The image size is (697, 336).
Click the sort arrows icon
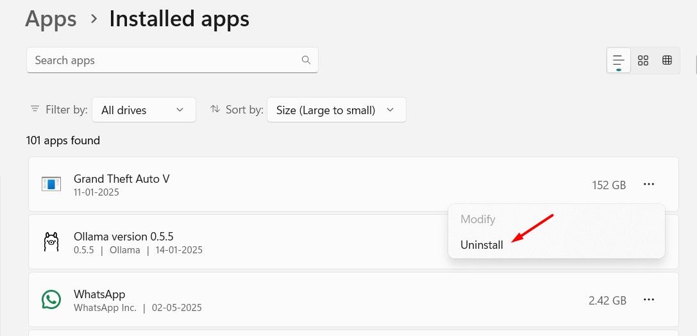215,110
